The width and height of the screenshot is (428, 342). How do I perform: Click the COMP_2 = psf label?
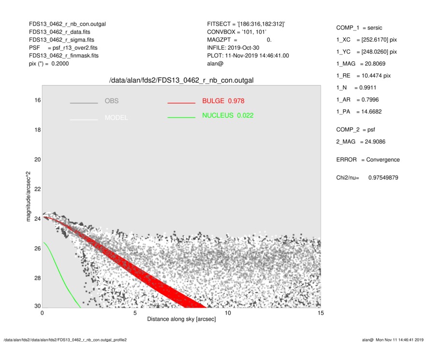click(355, 130)
